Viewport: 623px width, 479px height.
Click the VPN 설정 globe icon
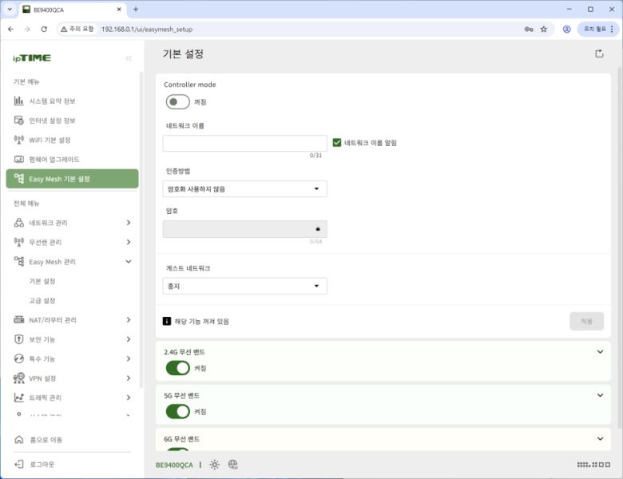[18, 378]
